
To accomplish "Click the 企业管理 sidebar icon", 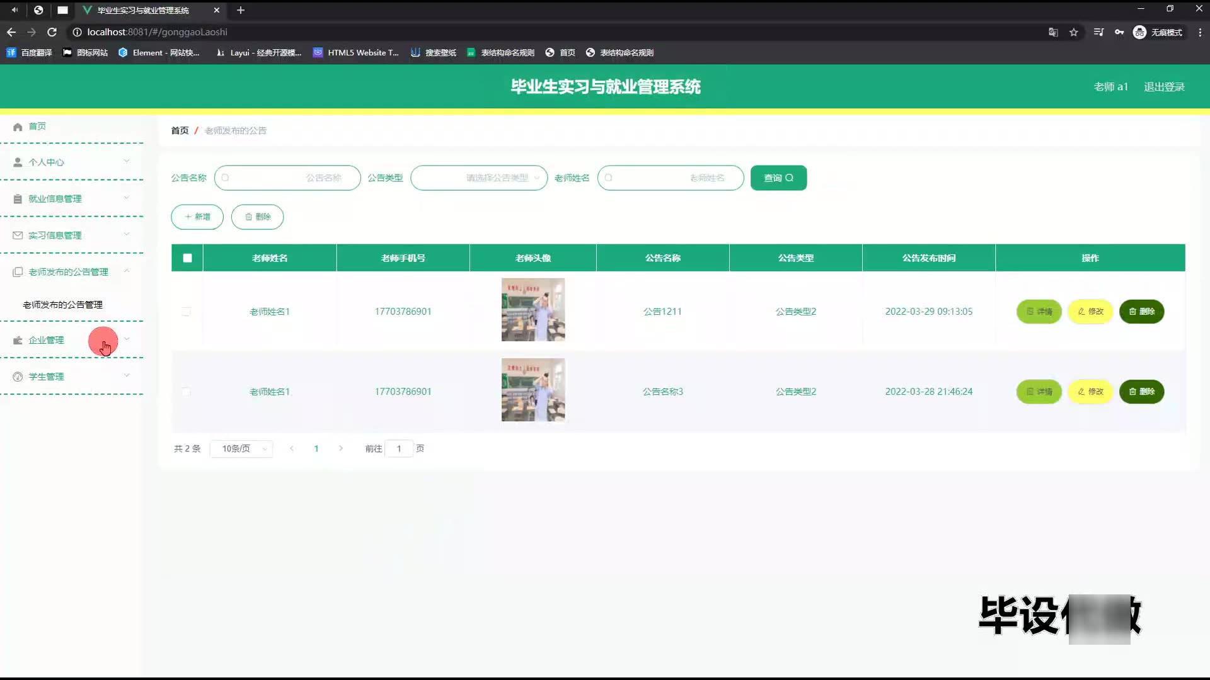I will (x=18, y=340).
